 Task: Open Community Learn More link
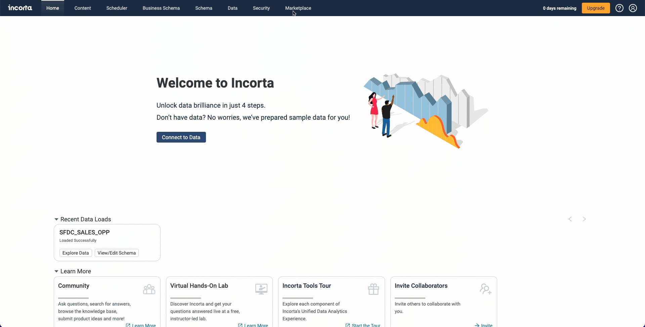tap(141, 325)
